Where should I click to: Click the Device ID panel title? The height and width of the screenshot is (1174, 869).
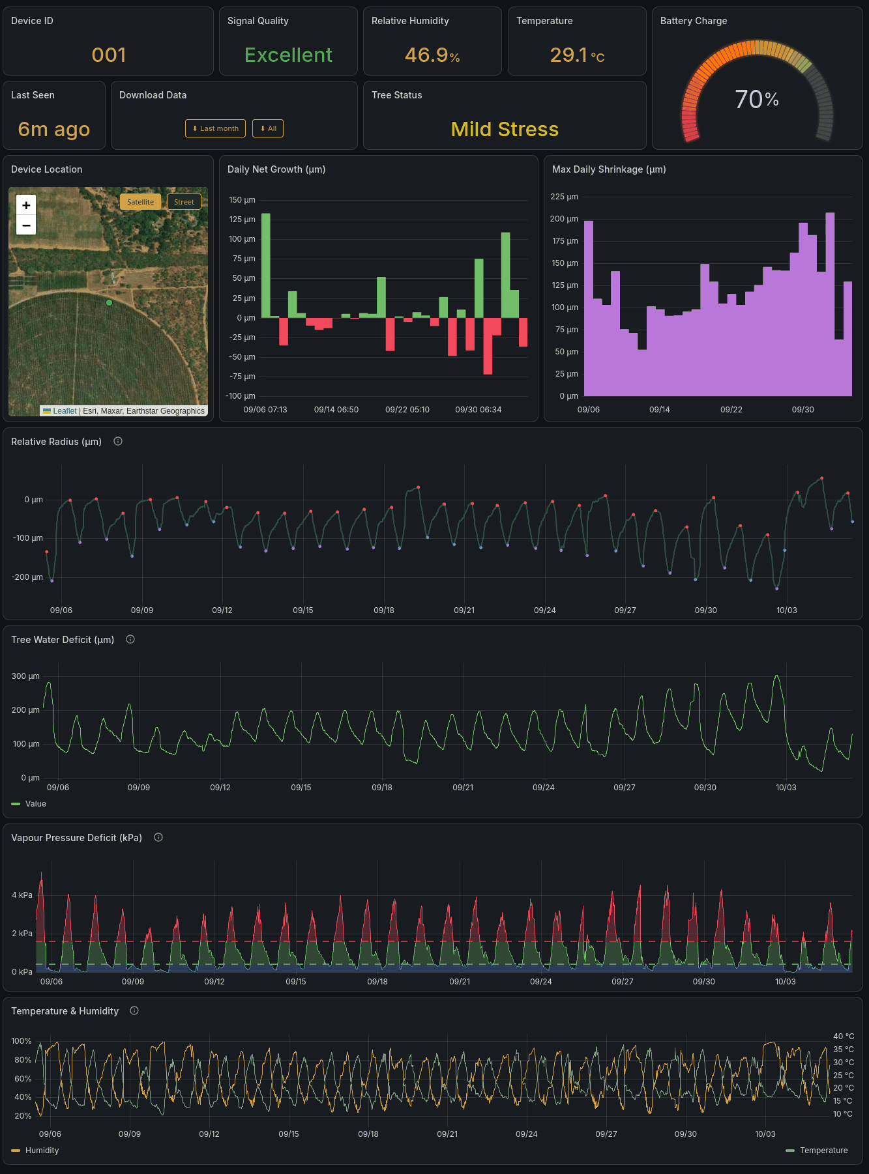coord(32,21)
